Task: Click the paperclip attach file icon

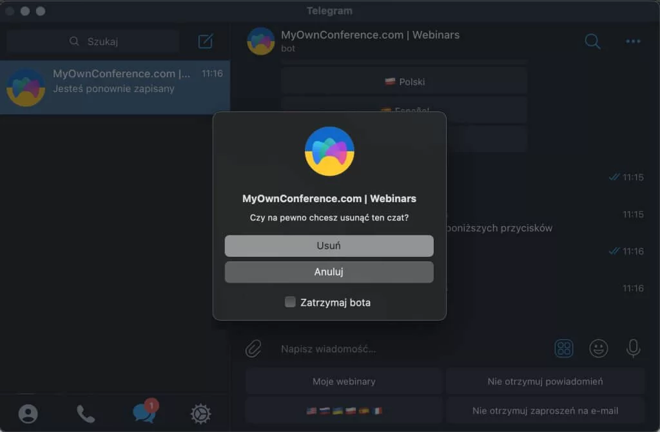Action: pos(253,349)
